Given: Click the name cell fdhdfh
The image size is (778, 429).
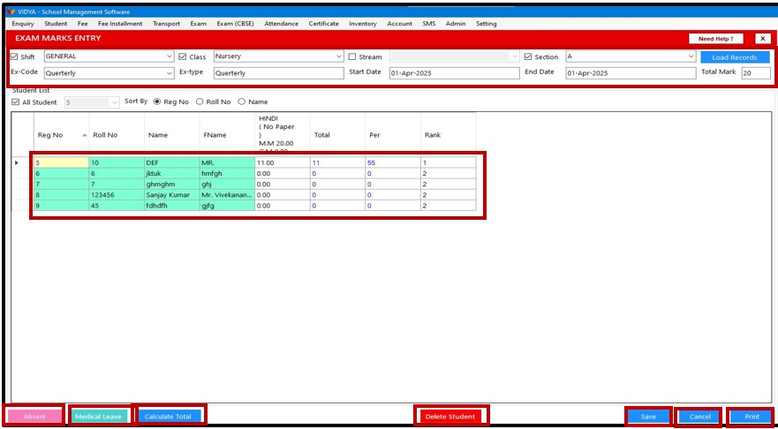Looking at the screenshot, I should coord(171,206).
